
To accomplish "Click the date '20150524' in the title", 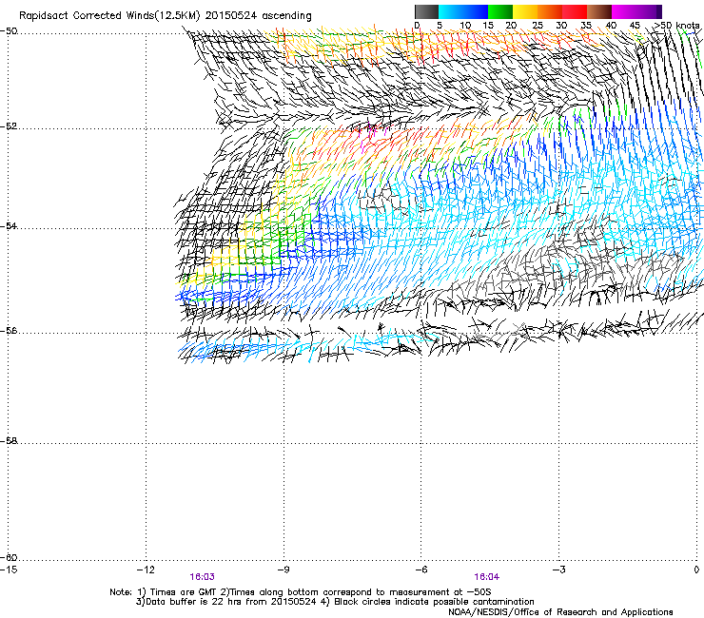I will 231,16.
